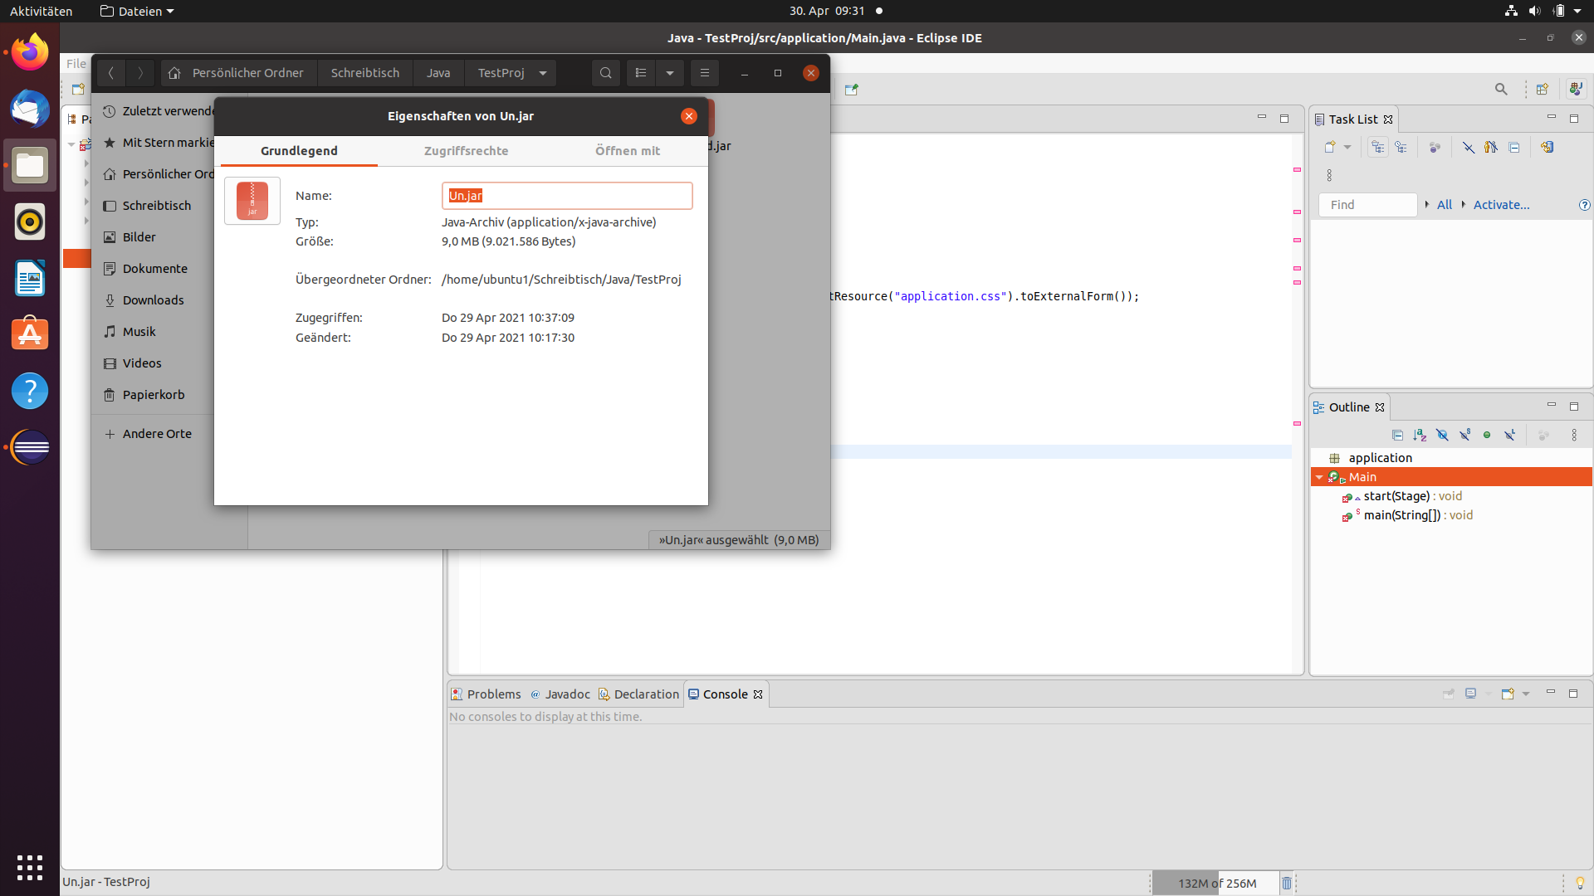Synchronize changed tasks in Task List
Image resolution: width=1594 pixels, height=896 pixels.
coord(1548,147)
